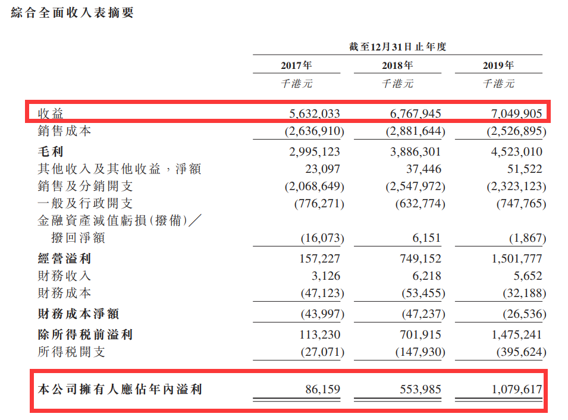This screenshot has height=420, width=568.
Task: Select the 2019年 column header
Action: point(498,65)
